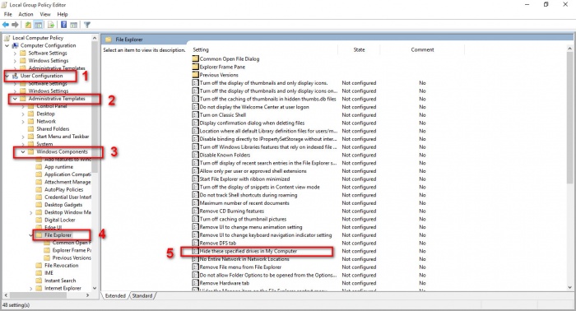Collapse the Administrative Templates node under User Configuration

15,99
